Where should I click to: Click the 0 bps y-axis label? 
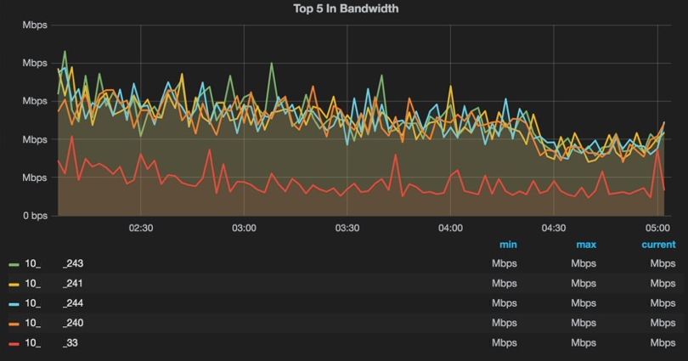point(35,216)
